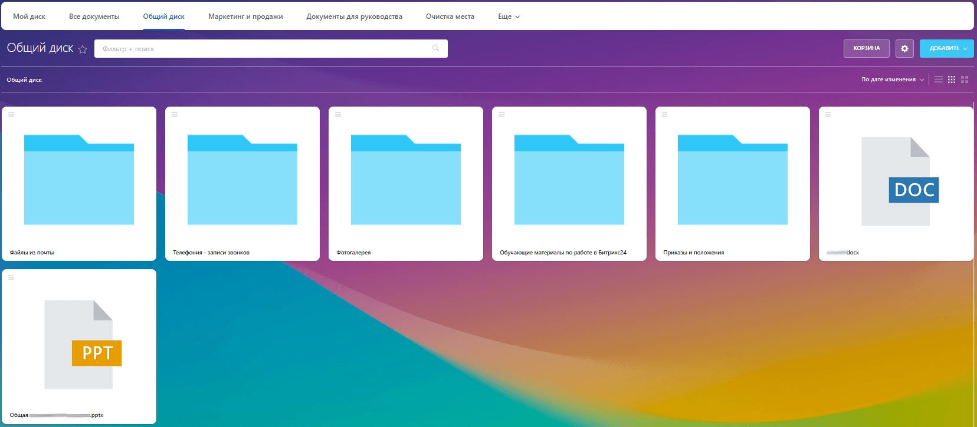Open Приказы и положения folder thumbnail
This screenshot has width=977, height=427.
click(x=733, y=180)
